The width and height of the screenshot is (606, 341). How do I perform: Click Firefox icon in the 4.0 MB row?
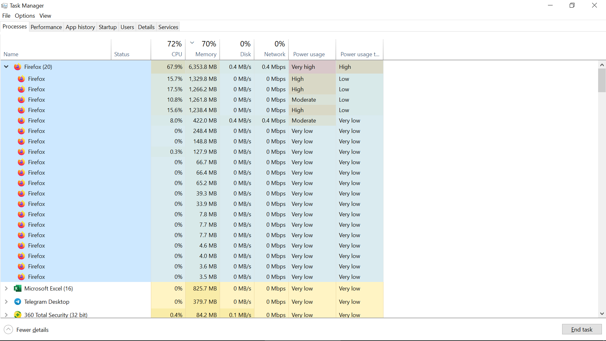coord(21,256)
